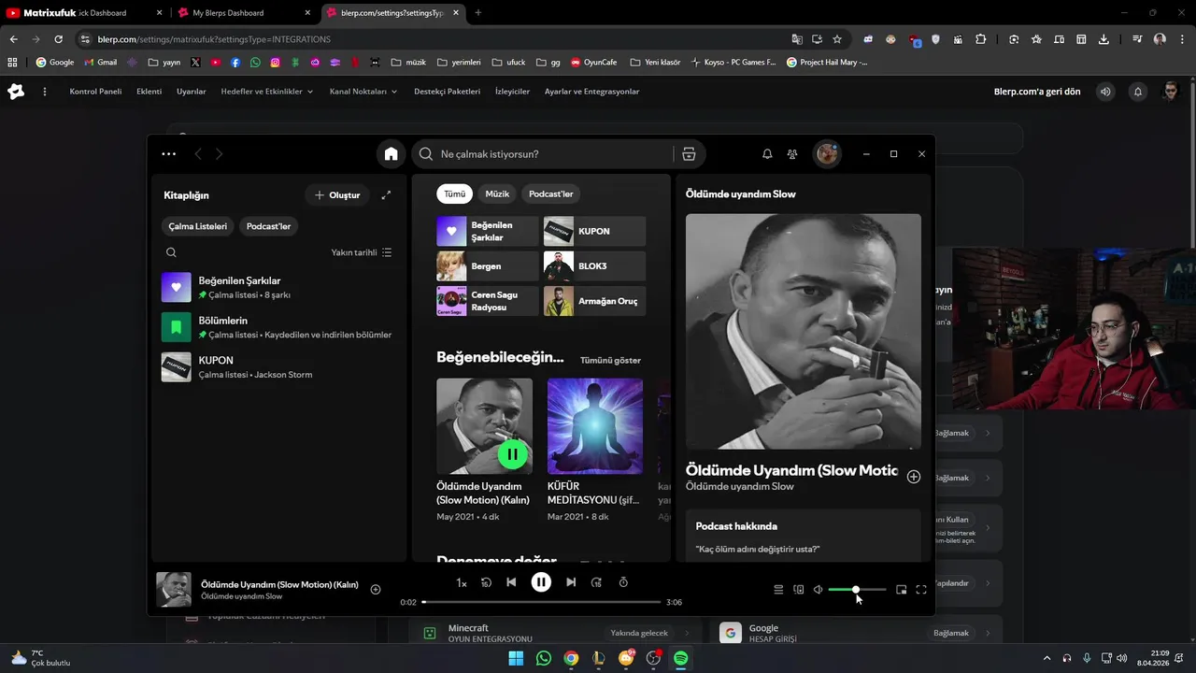Open the sleep timer icon
The width and height of the screenshot is (1196, 673).
(x=623, y=582)
